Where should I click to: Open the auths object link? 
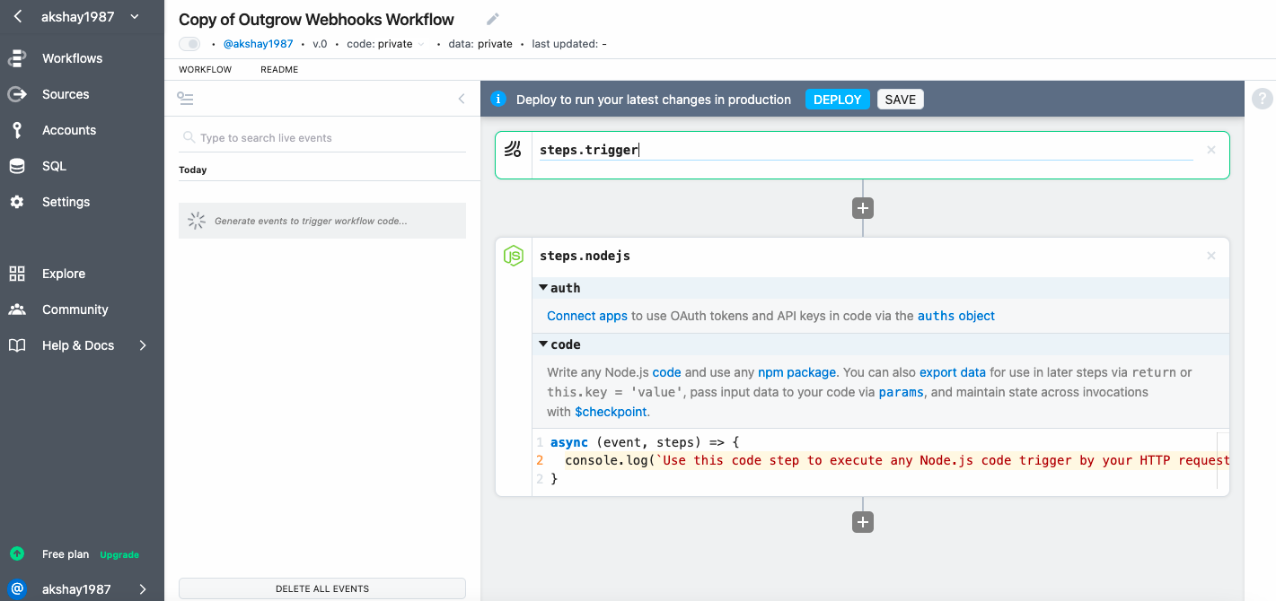pos(956,316)
